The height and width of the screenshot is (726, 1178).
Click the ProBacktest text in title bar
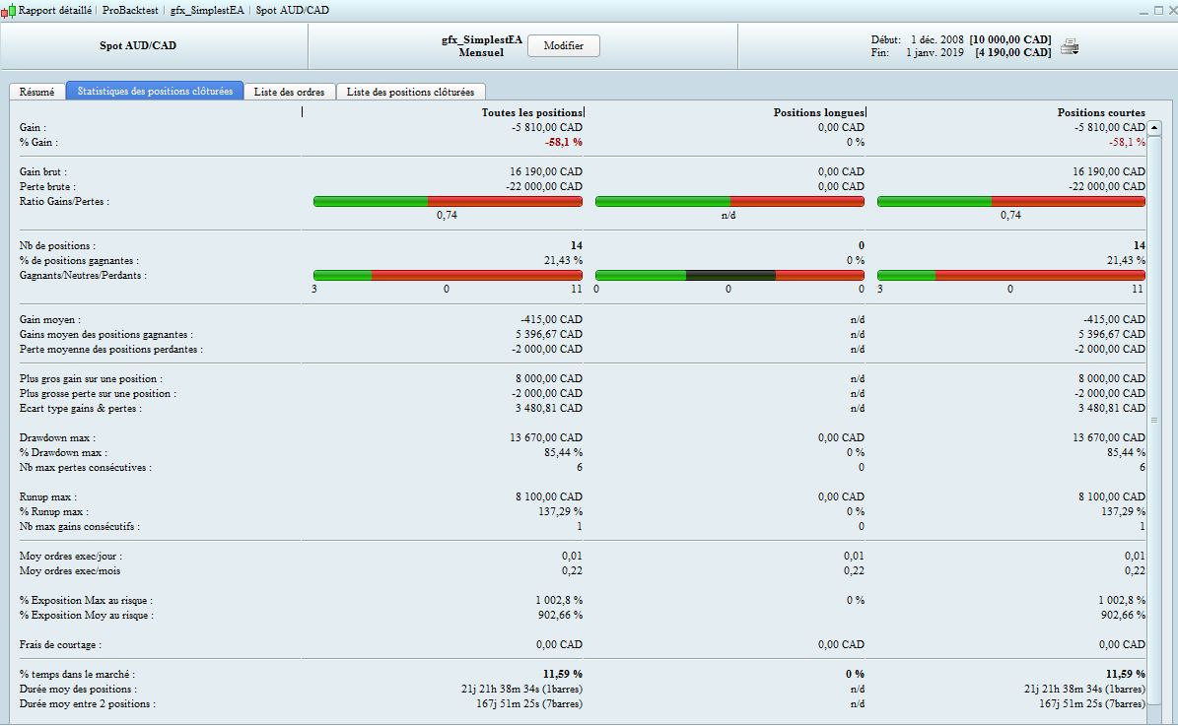pos(130,11)
